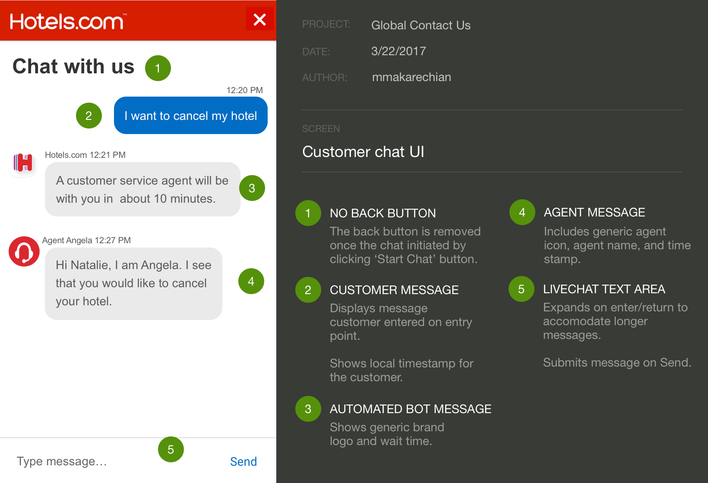Click the 'Customer chat UI' screen title
Image resolution: width=708 pixels, height=483 pixels.
pyautogui.click(x=363, y=152)
